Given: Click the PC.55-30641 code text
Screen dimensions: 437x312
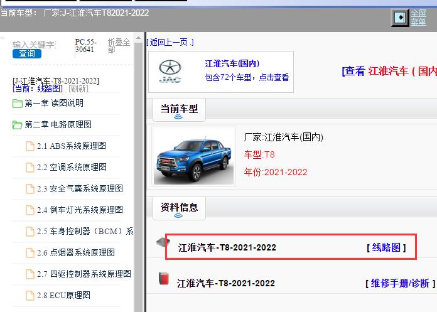Looking at the screenshot, I should [x=86, y=46].
